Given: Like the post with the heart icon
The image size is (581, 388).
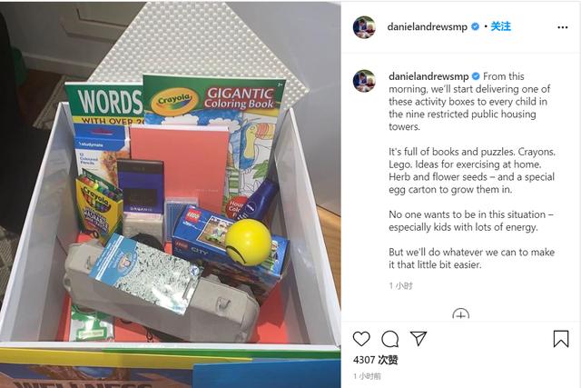Looking at the screenshot, I should point(361,339).
